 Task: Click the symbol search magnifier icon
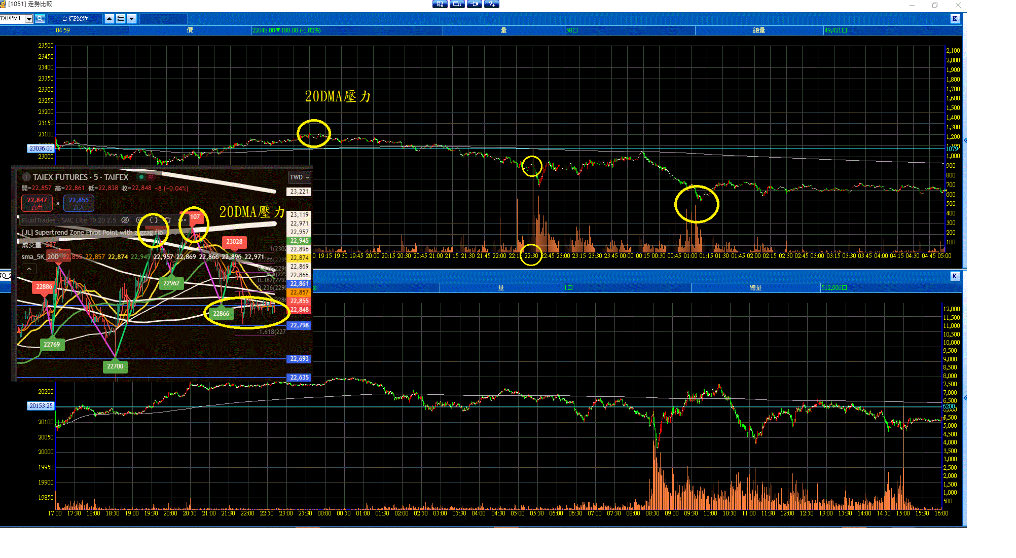point(40,19)
